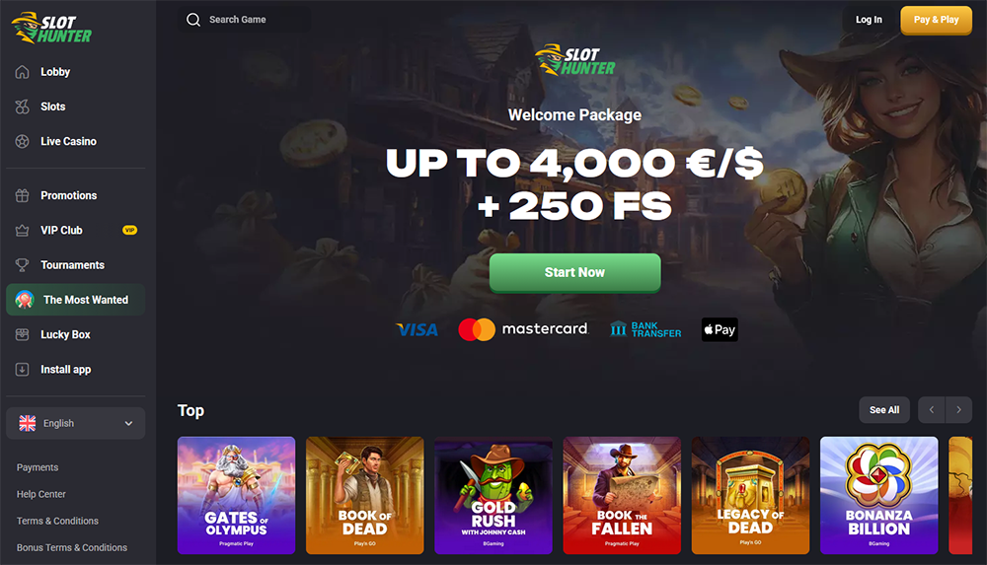Show previous Top games with left arrow
Image resolution: width=987 pixels, height=565 pixels.
point(932,410)
